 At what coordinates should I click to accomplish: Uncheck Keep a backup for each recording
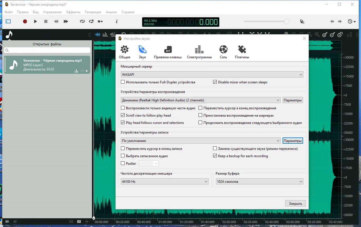(215, 156)
